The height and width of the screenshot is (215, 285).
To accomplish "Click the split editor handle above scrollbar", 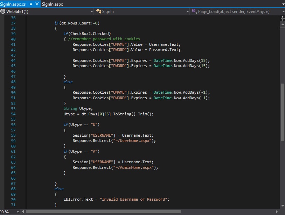I will pyautogui.click(x=282, y=18).
